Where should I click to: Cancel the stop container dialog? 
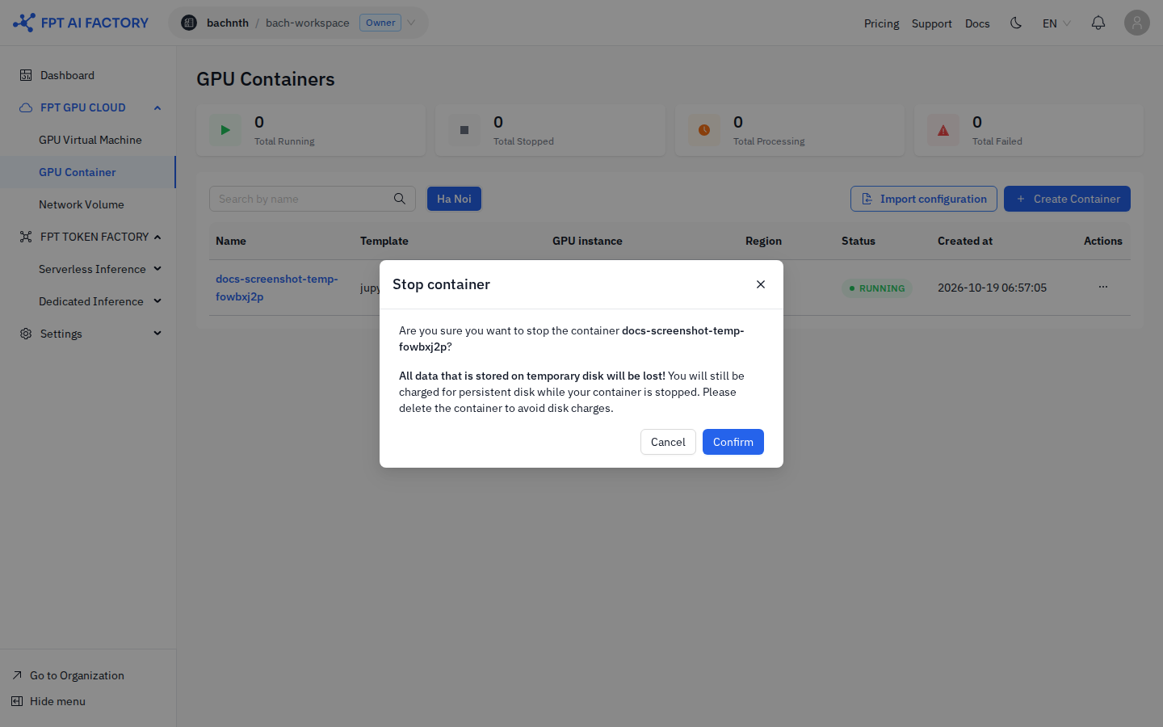pos(668,442)
